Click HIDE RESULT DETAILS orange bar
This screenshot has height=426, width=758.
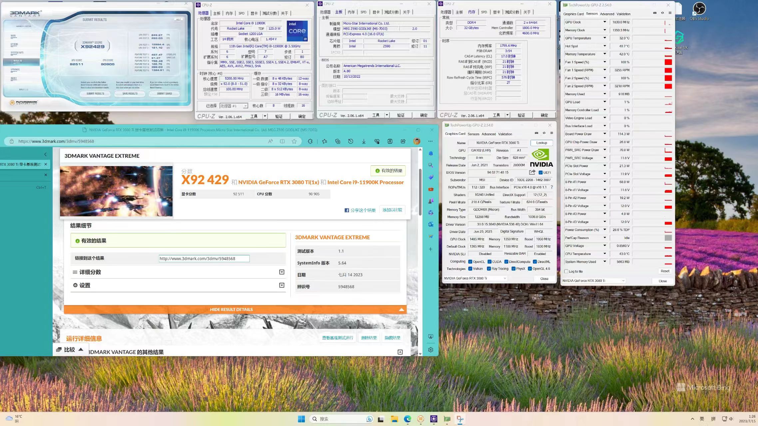[235, 310]
